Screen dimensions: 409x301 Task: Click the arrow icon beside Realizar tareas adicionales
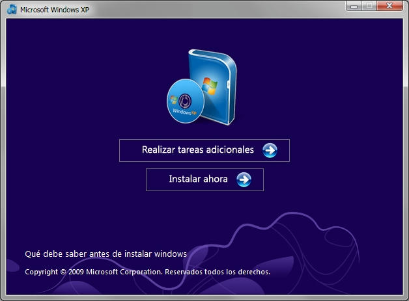(x=270, y=151)
